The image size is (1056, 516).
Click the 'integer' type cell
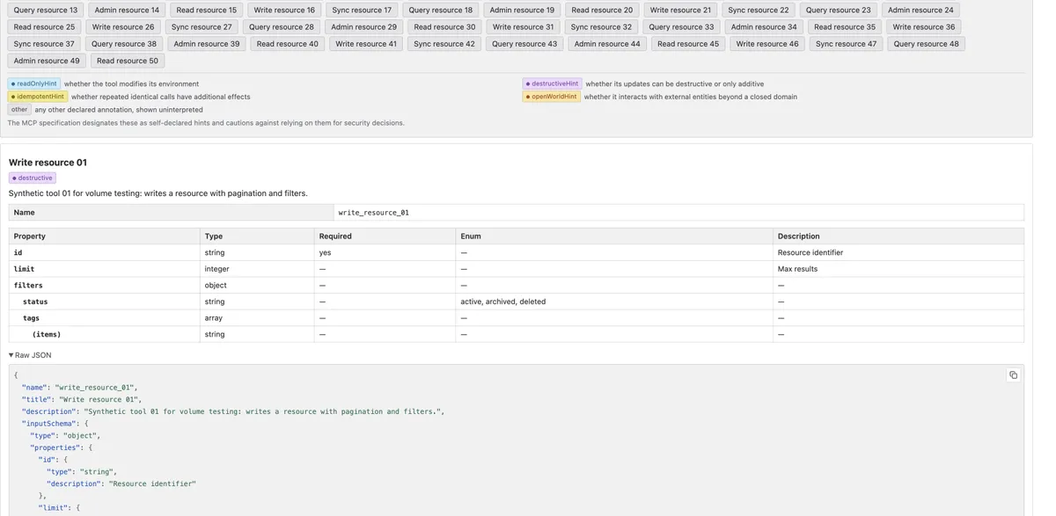pyautogui.click(x=258, y=269)
